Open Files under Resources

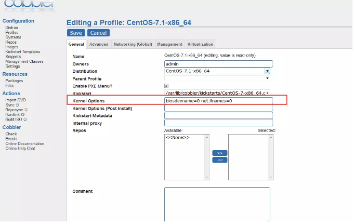(x=9, y=85)
